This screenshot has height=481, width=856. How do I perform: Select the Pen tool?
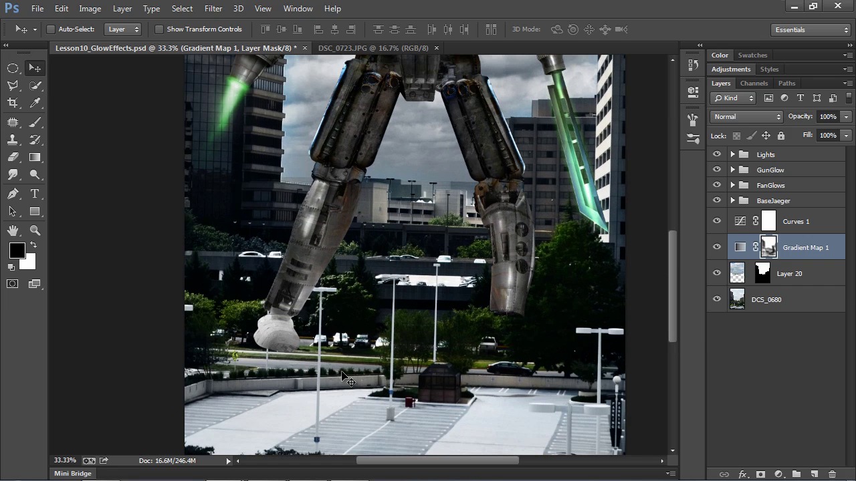pyautogui.click(x=13, y=194)
